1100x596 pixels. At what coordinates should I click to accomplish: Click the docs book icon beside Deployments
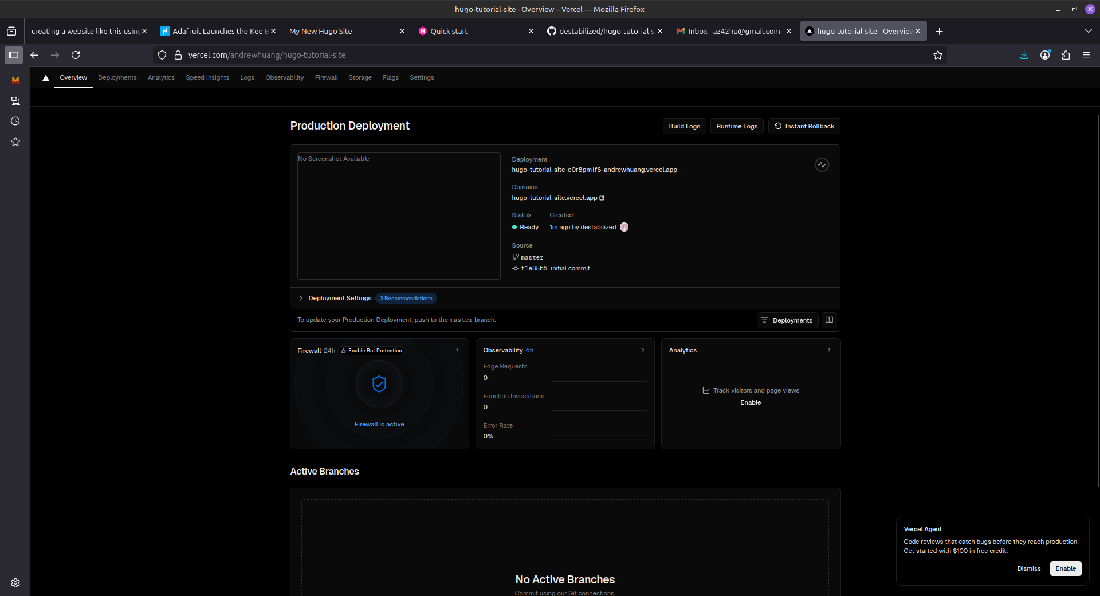[x=829, y=320]
